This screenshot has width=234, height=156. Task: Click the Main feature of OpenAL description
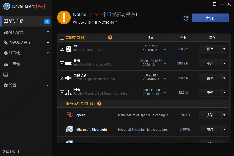144,115
